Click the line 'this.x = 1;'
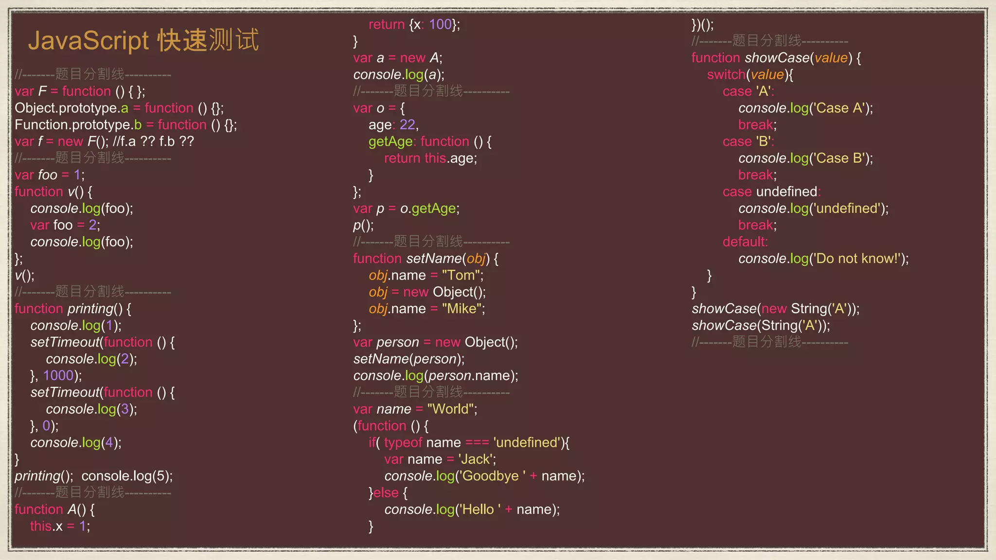The width and height of the screenshot is (996, 560). point(60,526)
